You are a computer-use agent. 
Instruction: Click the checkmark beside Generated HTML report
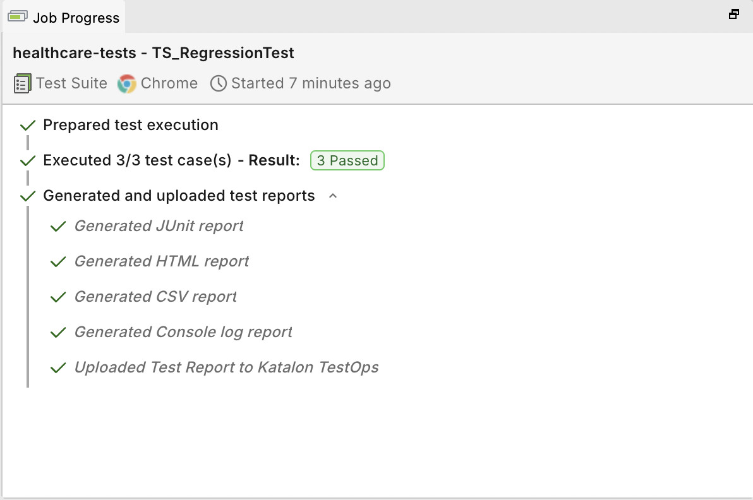[x=59, y=261]
